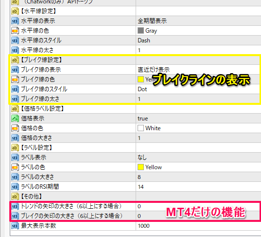Open the ブレイク線の表示 value 直近だけ表示
This screenshot has width=261, height=237.
(154, 70)
